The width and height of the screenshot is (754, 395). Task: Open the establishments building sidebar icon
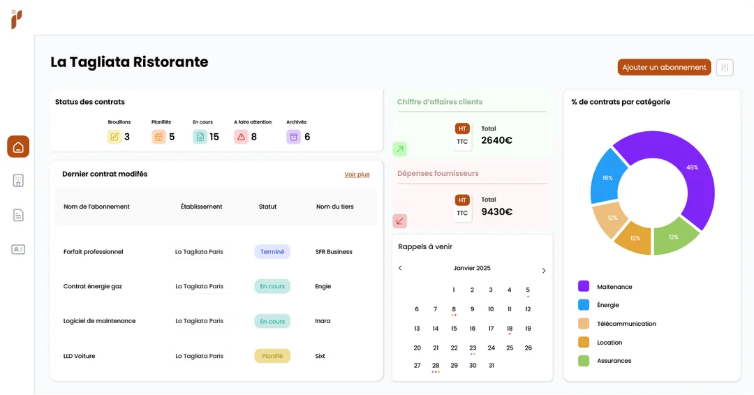tap(18, 181)
